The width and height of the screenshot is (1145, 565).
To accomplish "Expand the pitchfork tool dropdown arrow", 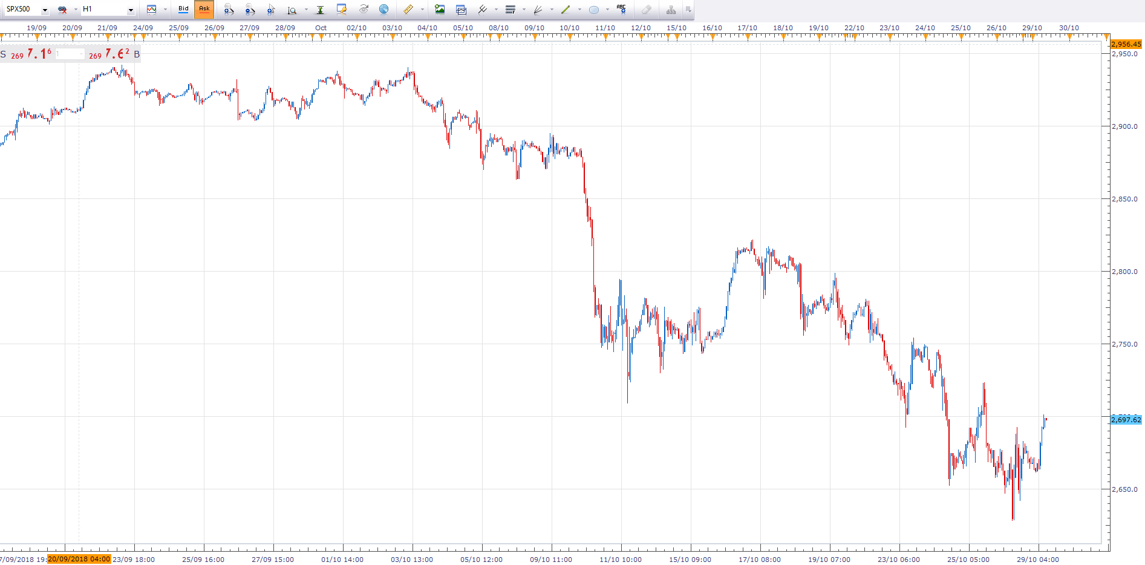I will 496,10.
